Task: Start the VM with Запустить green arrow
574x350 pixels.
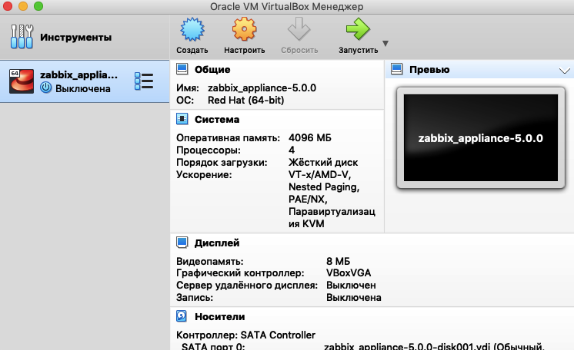Action: [358, 29]
